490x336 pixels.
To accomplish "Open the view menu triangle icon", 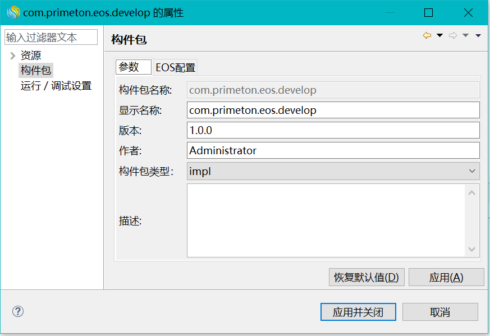I will point(478,36).
